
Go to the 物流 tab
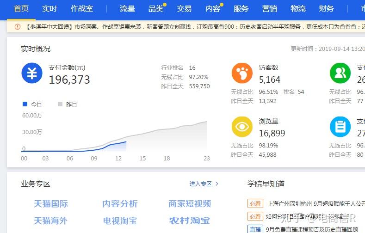tap(298, 9)
